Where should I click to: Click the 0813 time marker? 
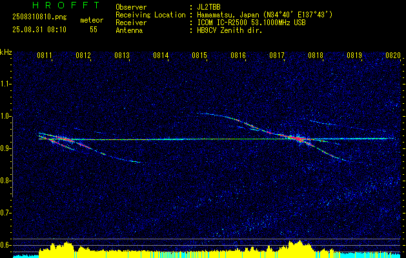click(122, 55)
